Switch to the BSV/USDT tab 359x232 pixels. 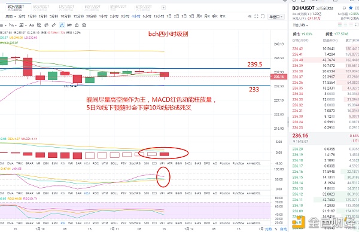93,8
